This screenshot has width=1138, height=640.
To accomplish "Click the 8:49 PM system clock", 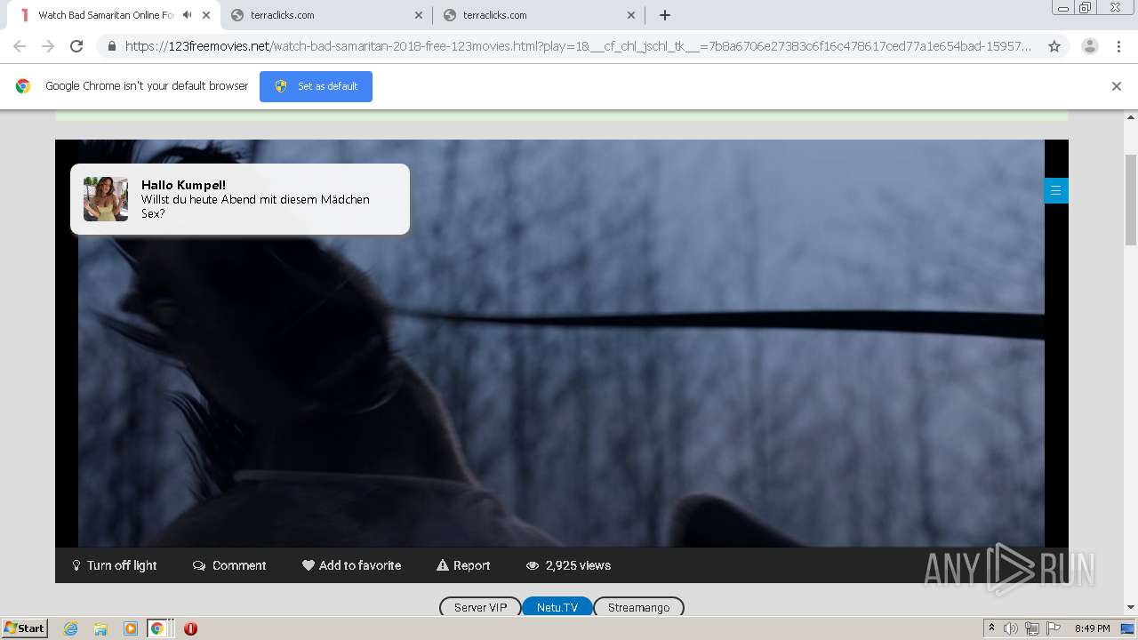I will coord(1092,628).
